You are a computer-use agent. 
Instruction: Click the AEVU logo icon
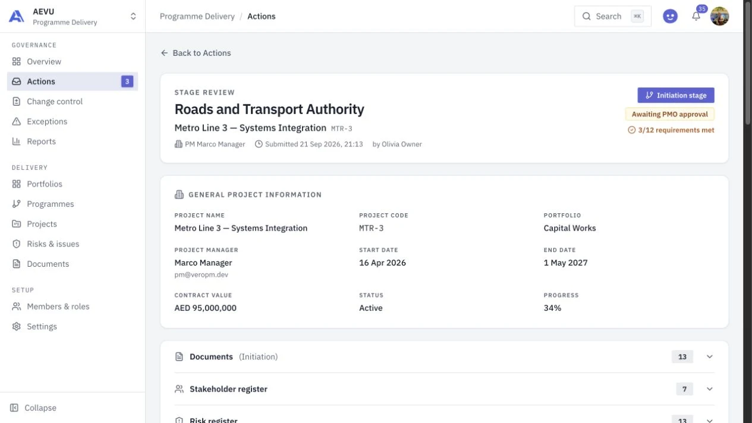(17, 17)
